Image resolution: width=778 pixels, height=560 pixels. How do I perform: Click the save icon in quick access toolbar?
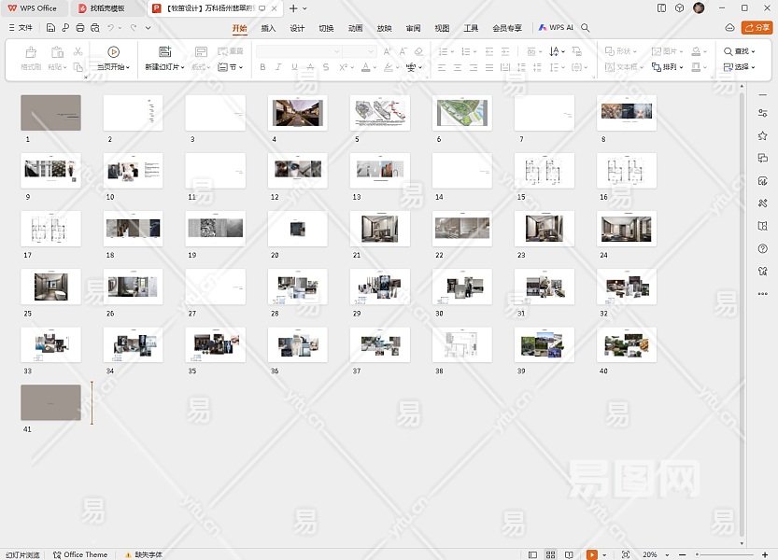click(51, 28)
